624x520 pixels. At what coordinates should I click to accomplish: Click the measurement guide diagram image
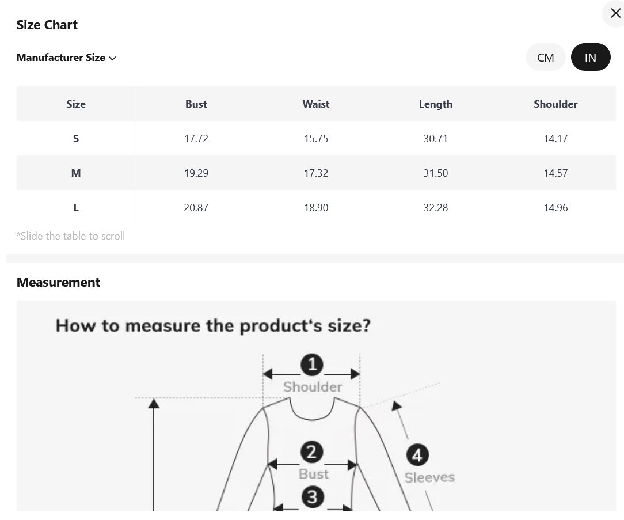pyautogui.click(x=316, y=406)
